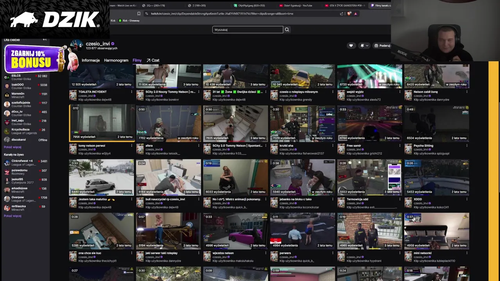Play the afera clip thumbnail
This screenshot has height=281, width=500.
pyautogui.click(x=168, y=123)
